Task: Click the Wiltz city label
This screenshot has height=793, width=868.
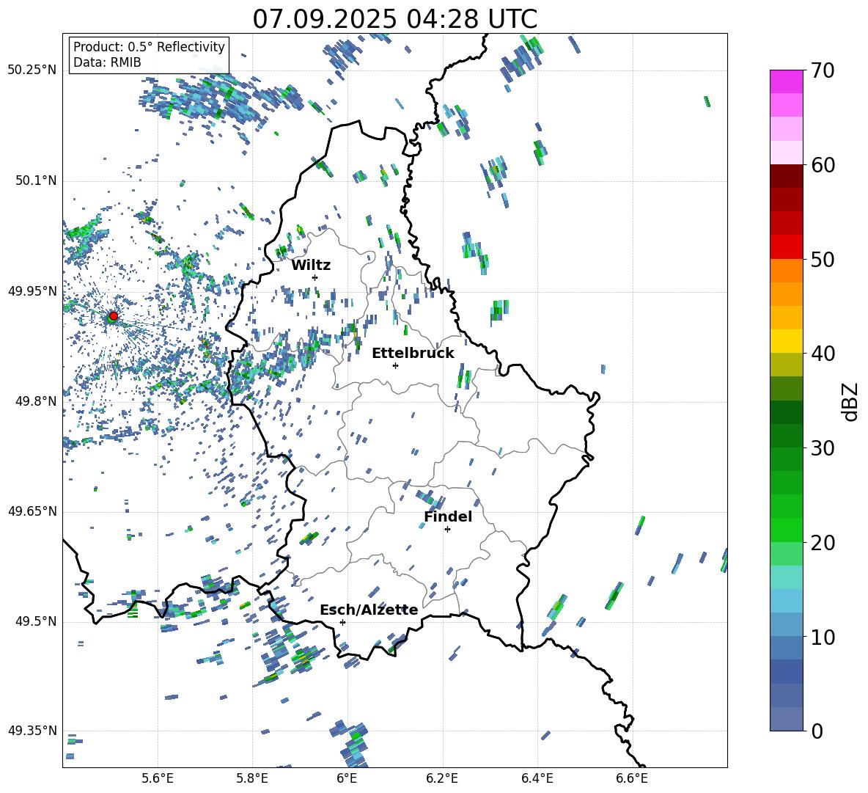Action: [x=311, y=266]
